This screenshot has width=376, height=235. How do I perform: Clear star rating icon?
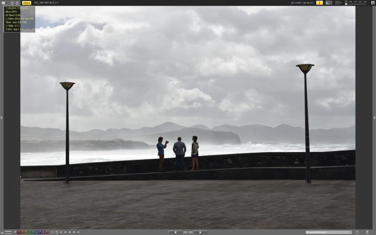click(x=52, y=232)
